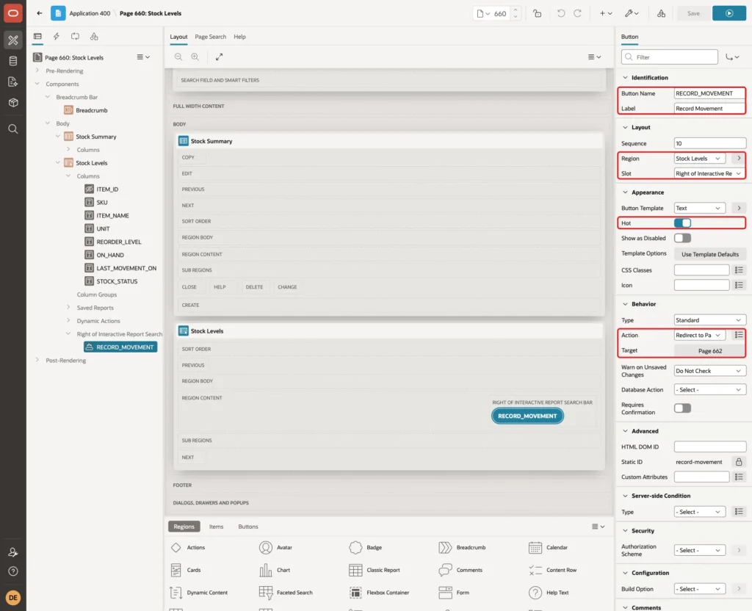Click the page lock icon in toolbar
752x611 pixels.
tap(537, 13)
